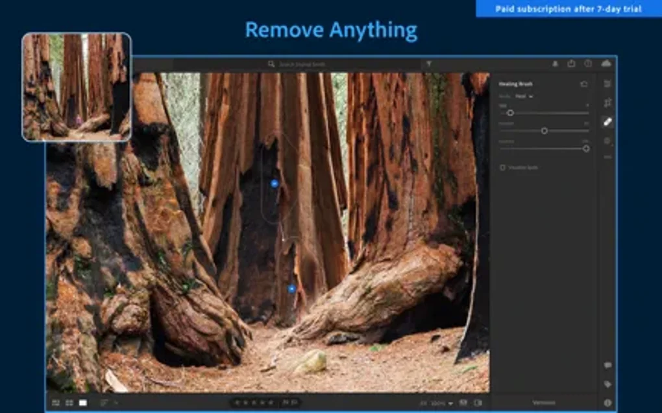Expand the Healing mode dropdown

pyautogui.click(x=524, y=96)
